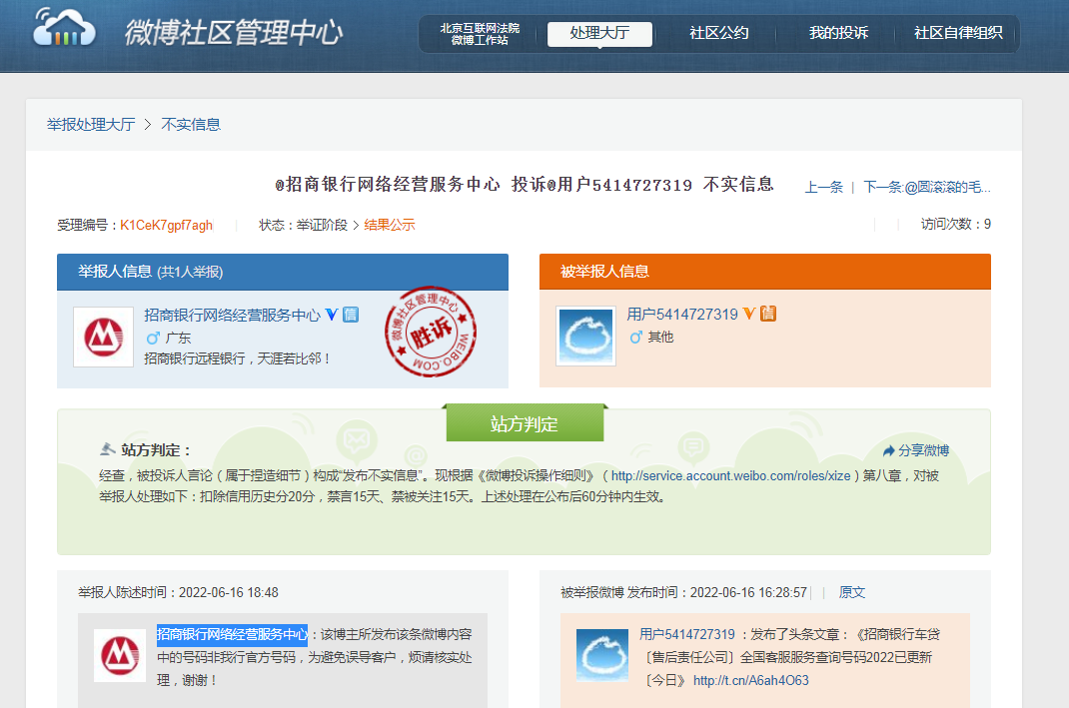Click orange credit 信 badge of reported user

pyautogui.click(x=768, y=314)
